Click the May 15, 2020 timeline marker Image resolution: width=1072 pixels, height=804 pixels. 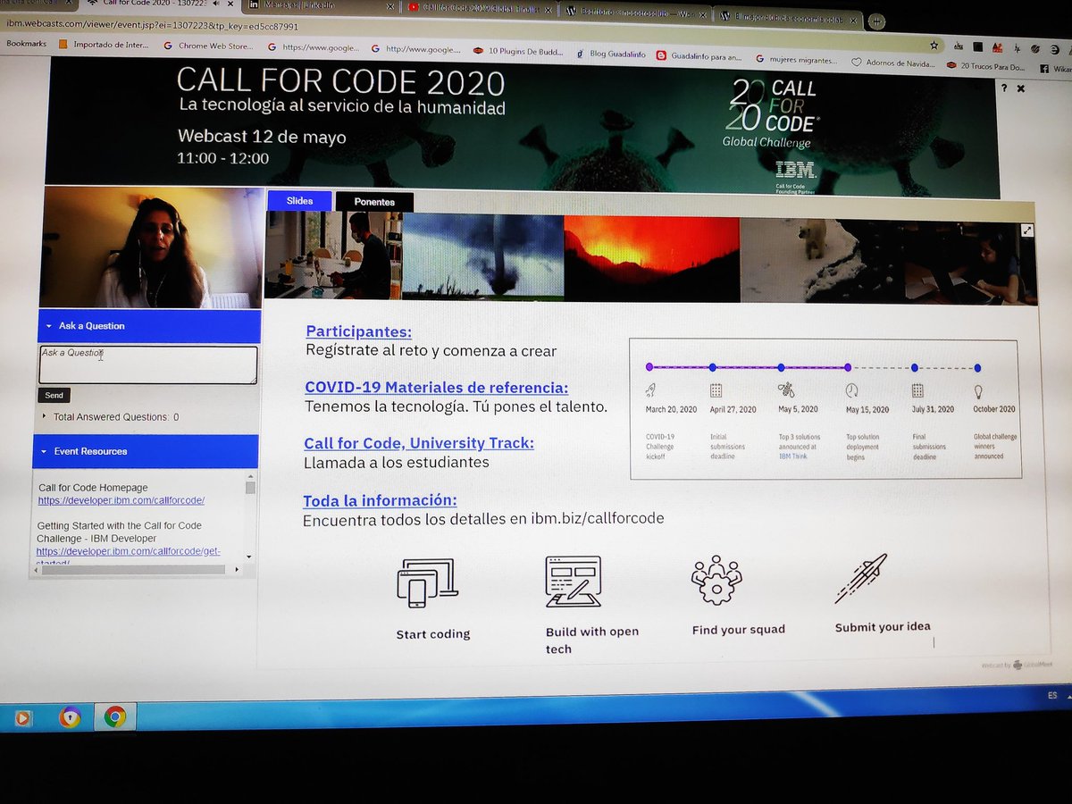[x=848, y=367]
